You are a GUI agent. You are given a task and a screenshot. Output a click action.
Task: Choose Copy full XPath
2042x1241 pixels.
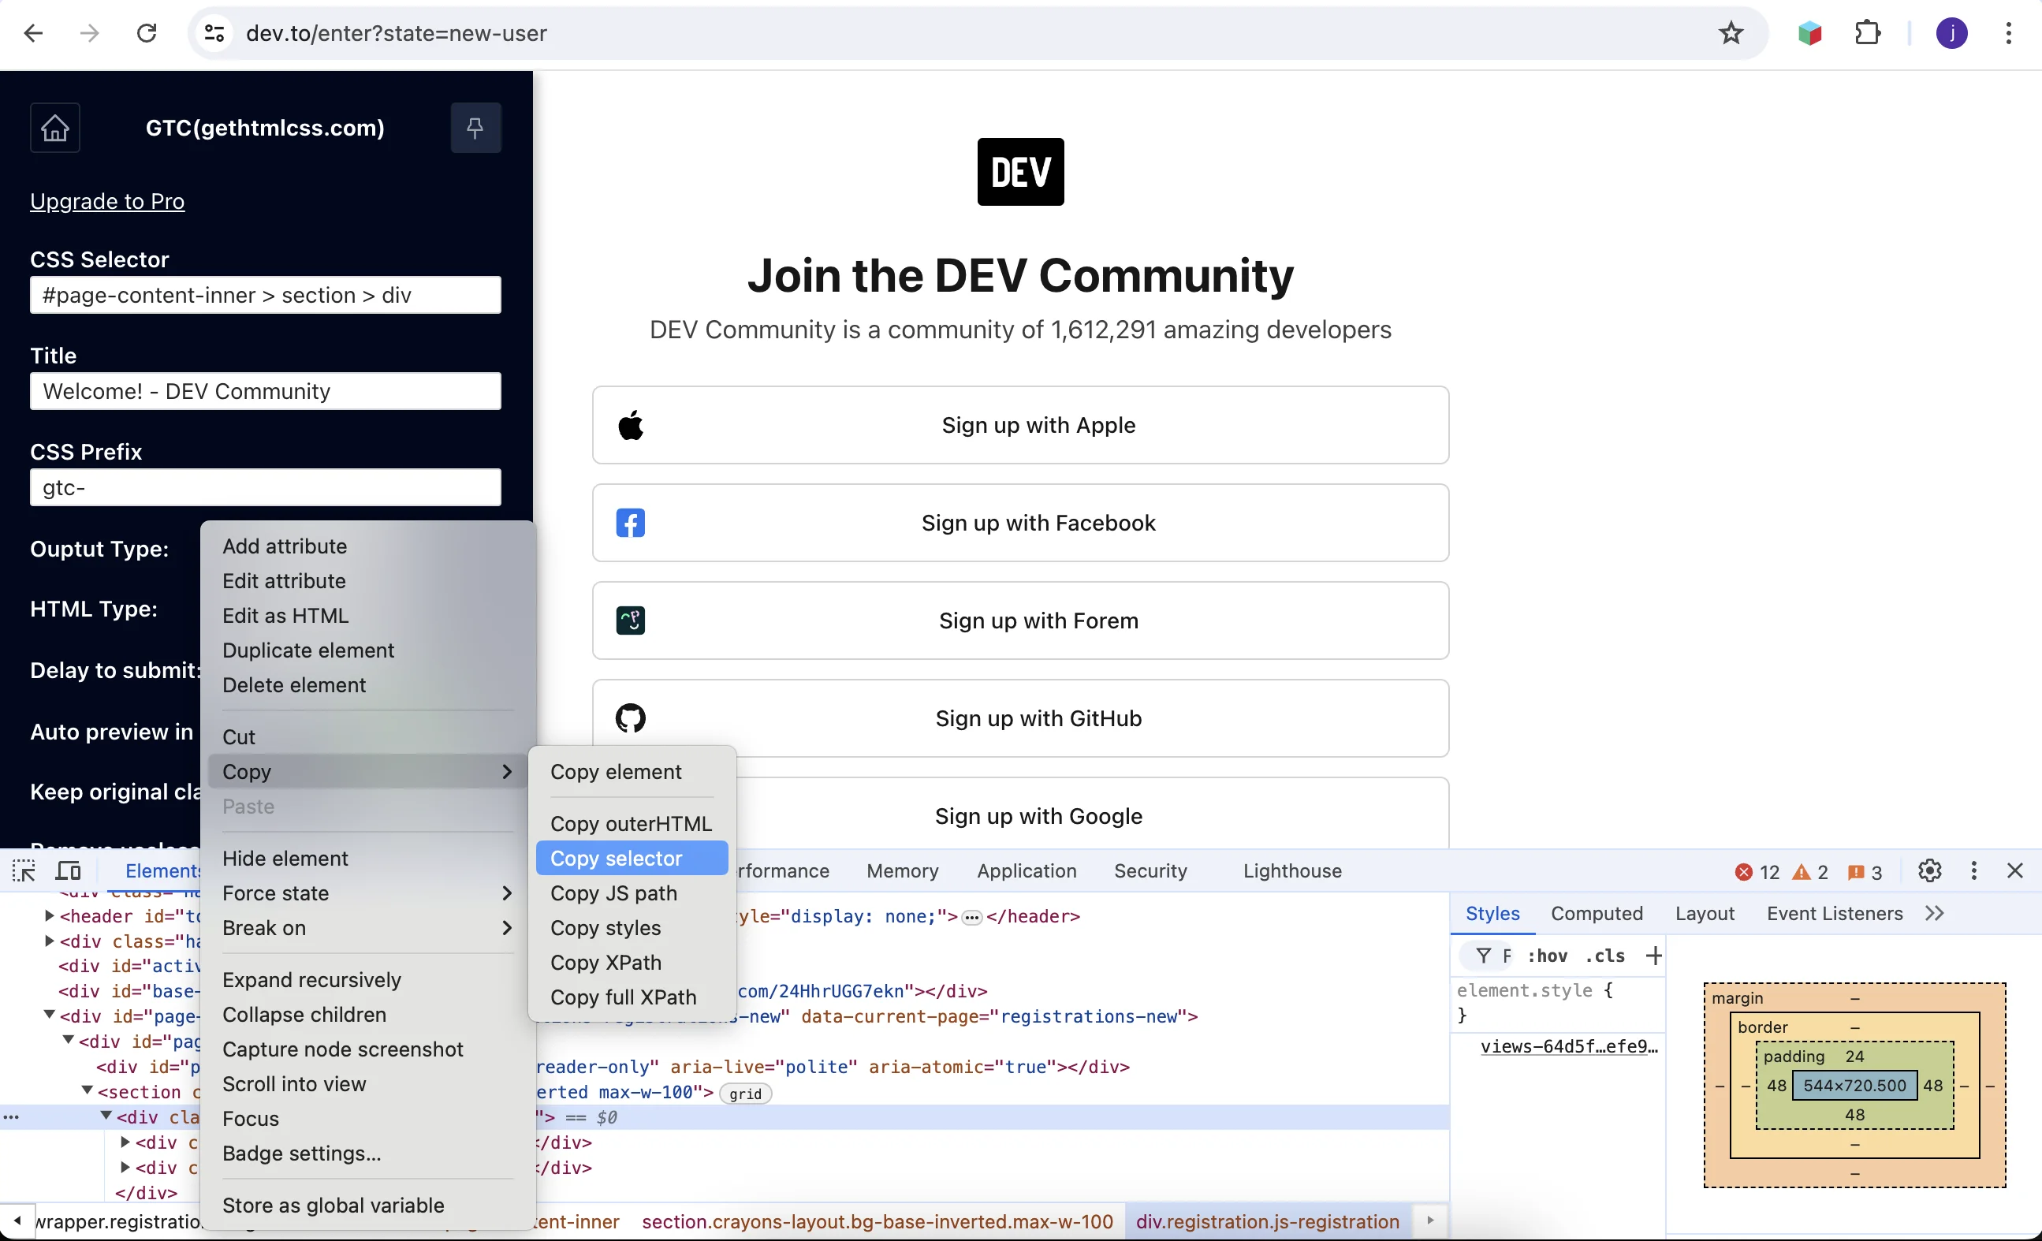[632, 997]
